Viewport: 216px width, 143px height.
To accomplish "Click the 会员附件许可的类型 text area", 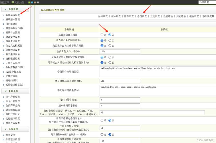I will [158, 71].
